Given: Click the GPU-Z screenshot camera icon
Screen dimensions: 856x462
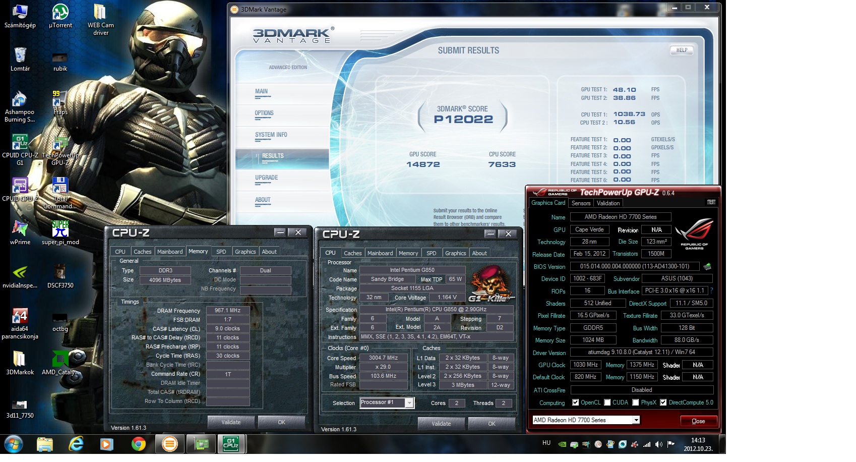Looking at the screenshot, I should point(711,202).
